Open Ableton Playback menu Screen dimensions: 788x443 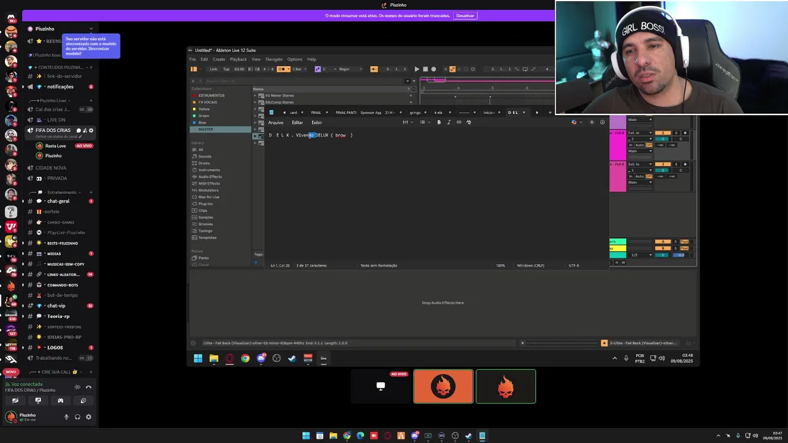pyautogui.click(x=238, y=60)
